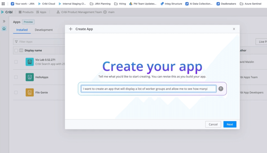Click the app description prompt field

(x=149, y=89)
